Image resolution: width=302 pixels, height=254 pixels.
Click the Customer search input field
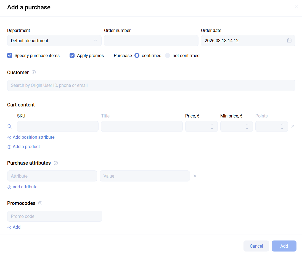[151, 85]
